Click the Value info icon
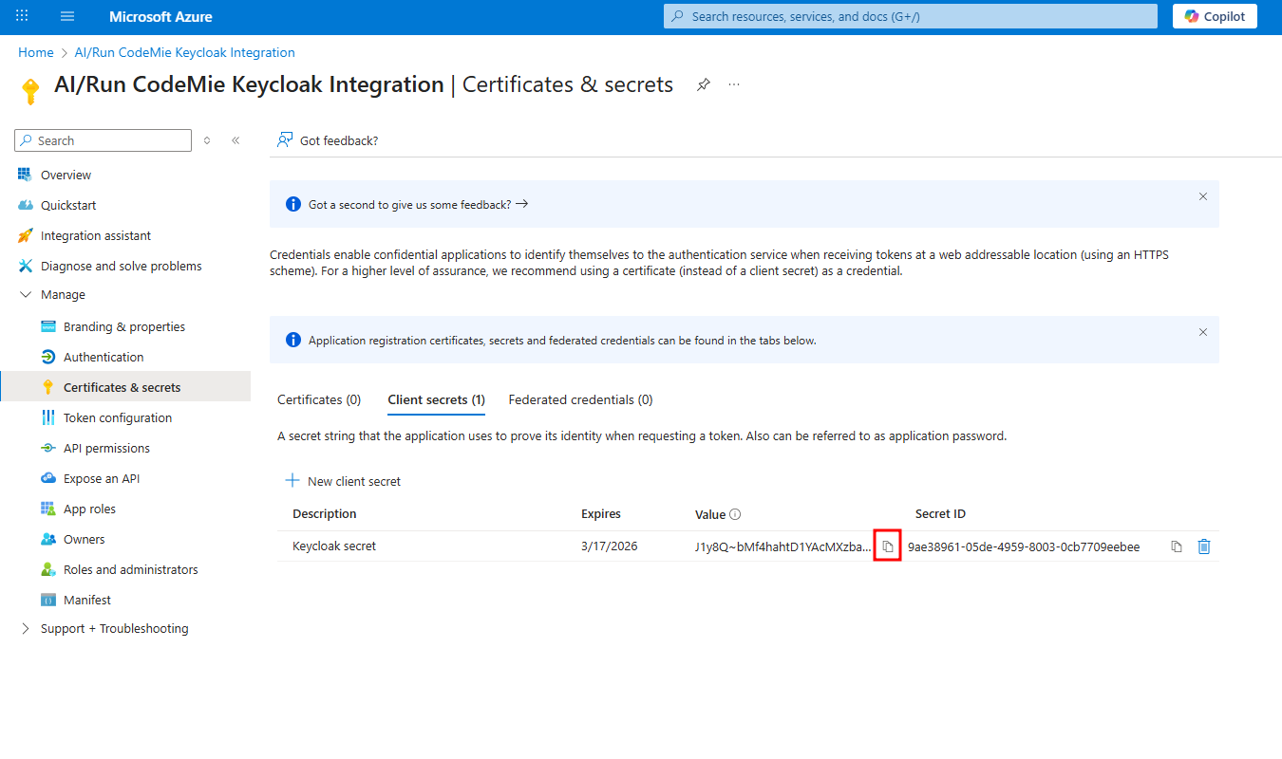The height and width of the screenshot is (759, 1282). point(735,514)
